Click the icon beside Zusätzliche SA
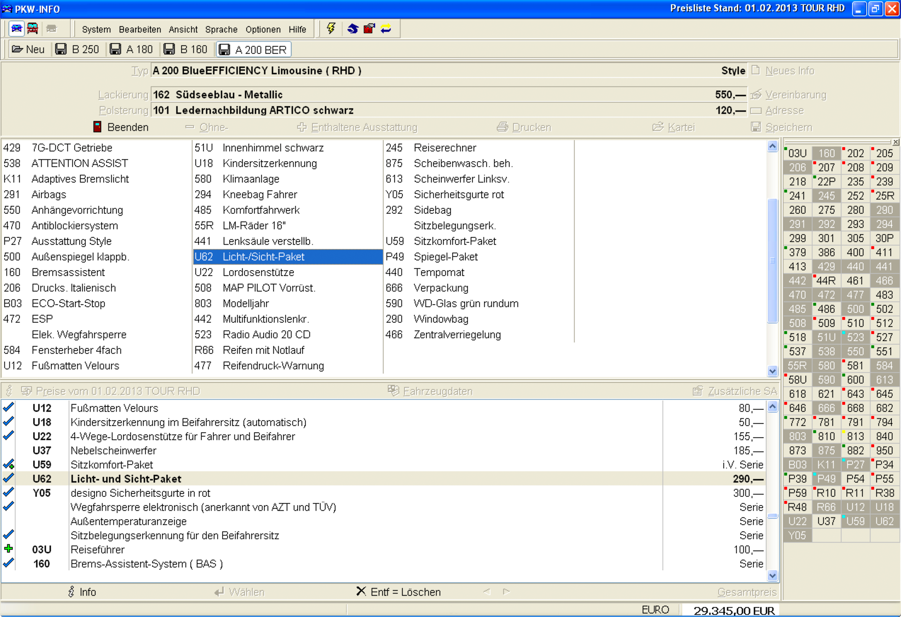Screen dimensions: 901x617 point(698,391)
